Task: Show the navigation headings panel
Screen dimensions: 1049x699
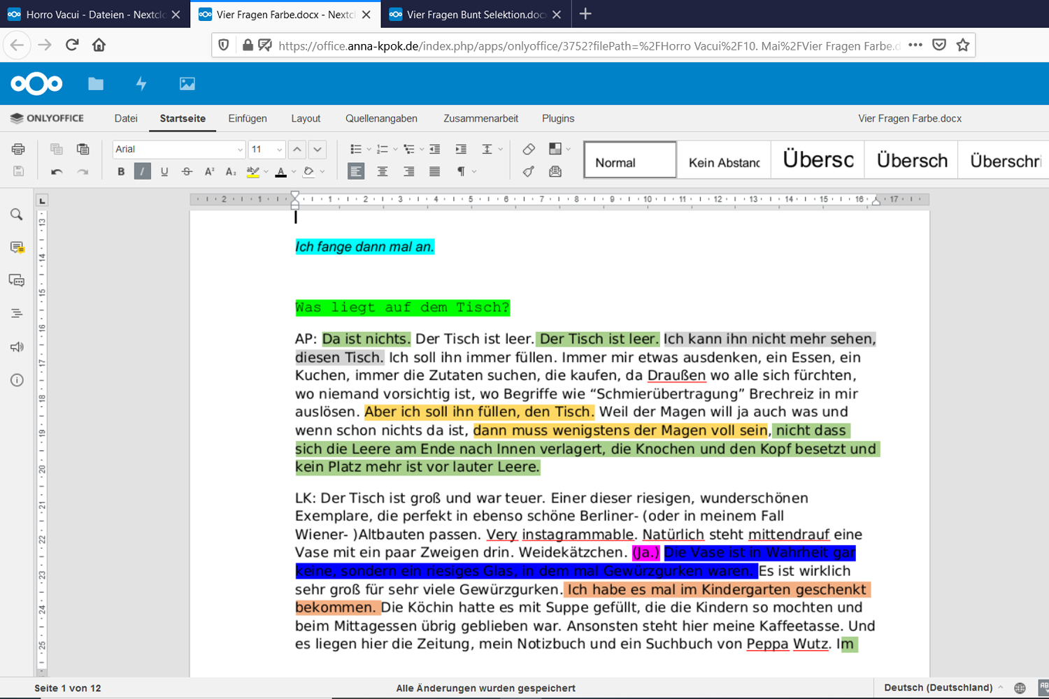Action: point(17,314)
